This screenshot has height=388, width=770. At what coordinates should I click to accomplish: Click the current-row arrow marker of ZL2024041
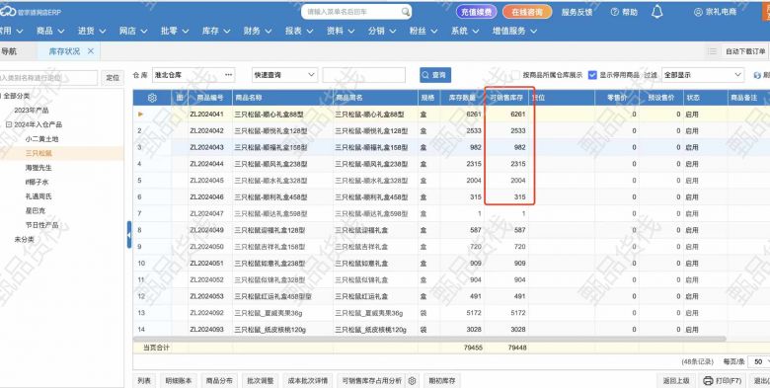(x=141, y=114)
